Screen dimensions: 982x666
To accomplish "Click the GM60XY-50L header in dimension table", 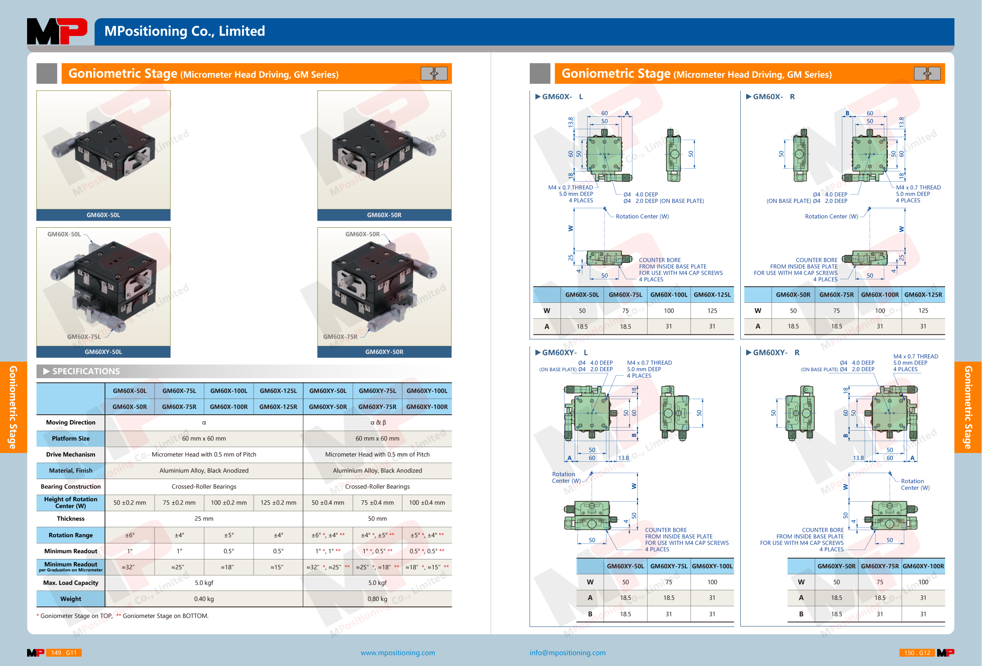I will click(x=625, y=566).
